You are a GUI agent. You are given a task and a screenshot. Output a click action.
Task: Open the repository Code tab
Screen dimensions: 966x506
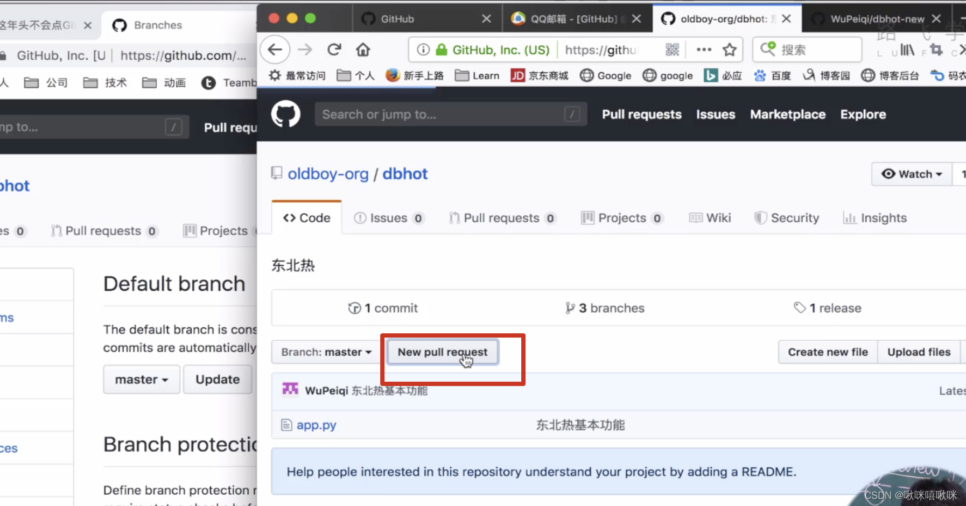click(306, 218)
